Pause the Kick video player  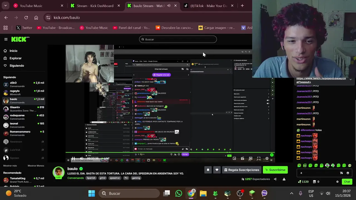[73, 158]
